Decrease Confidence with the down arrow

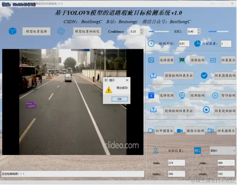click(x=142, y=33)
